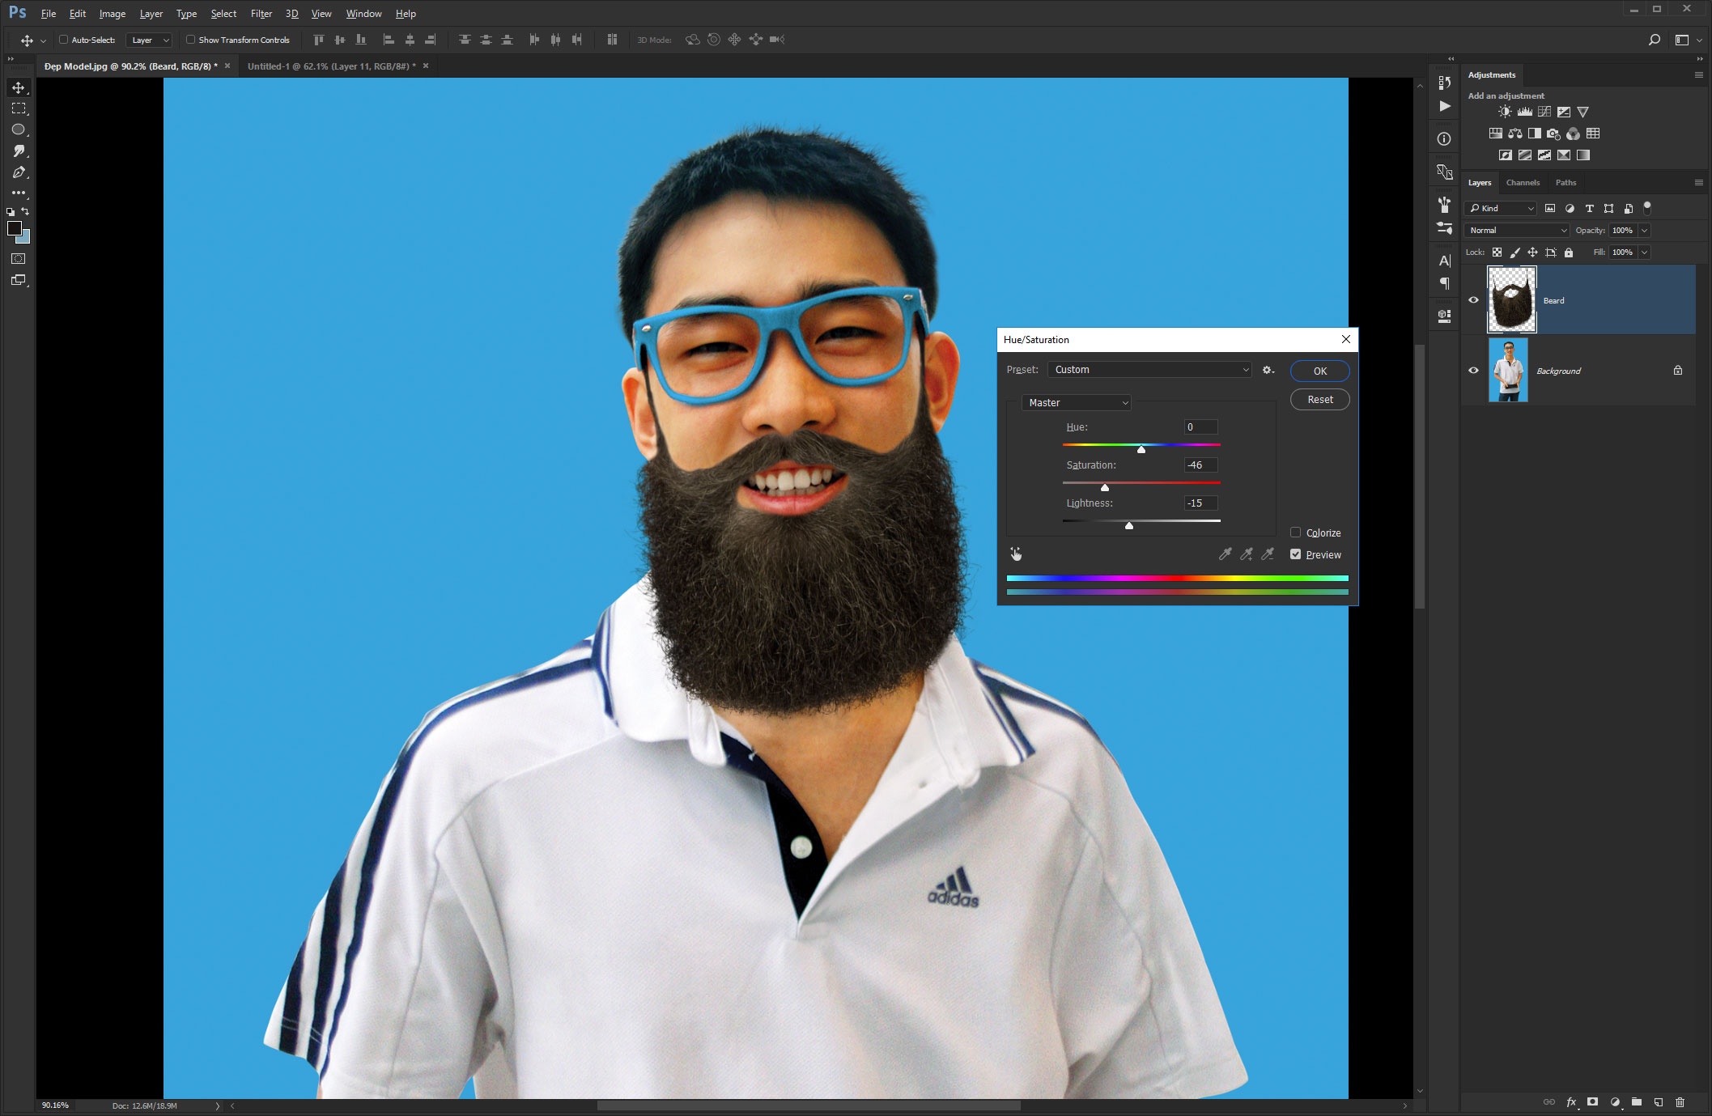Enable the Colorize checkbox
Viewport: 1712px width, 1116px height.
[x=1295, y=533]
